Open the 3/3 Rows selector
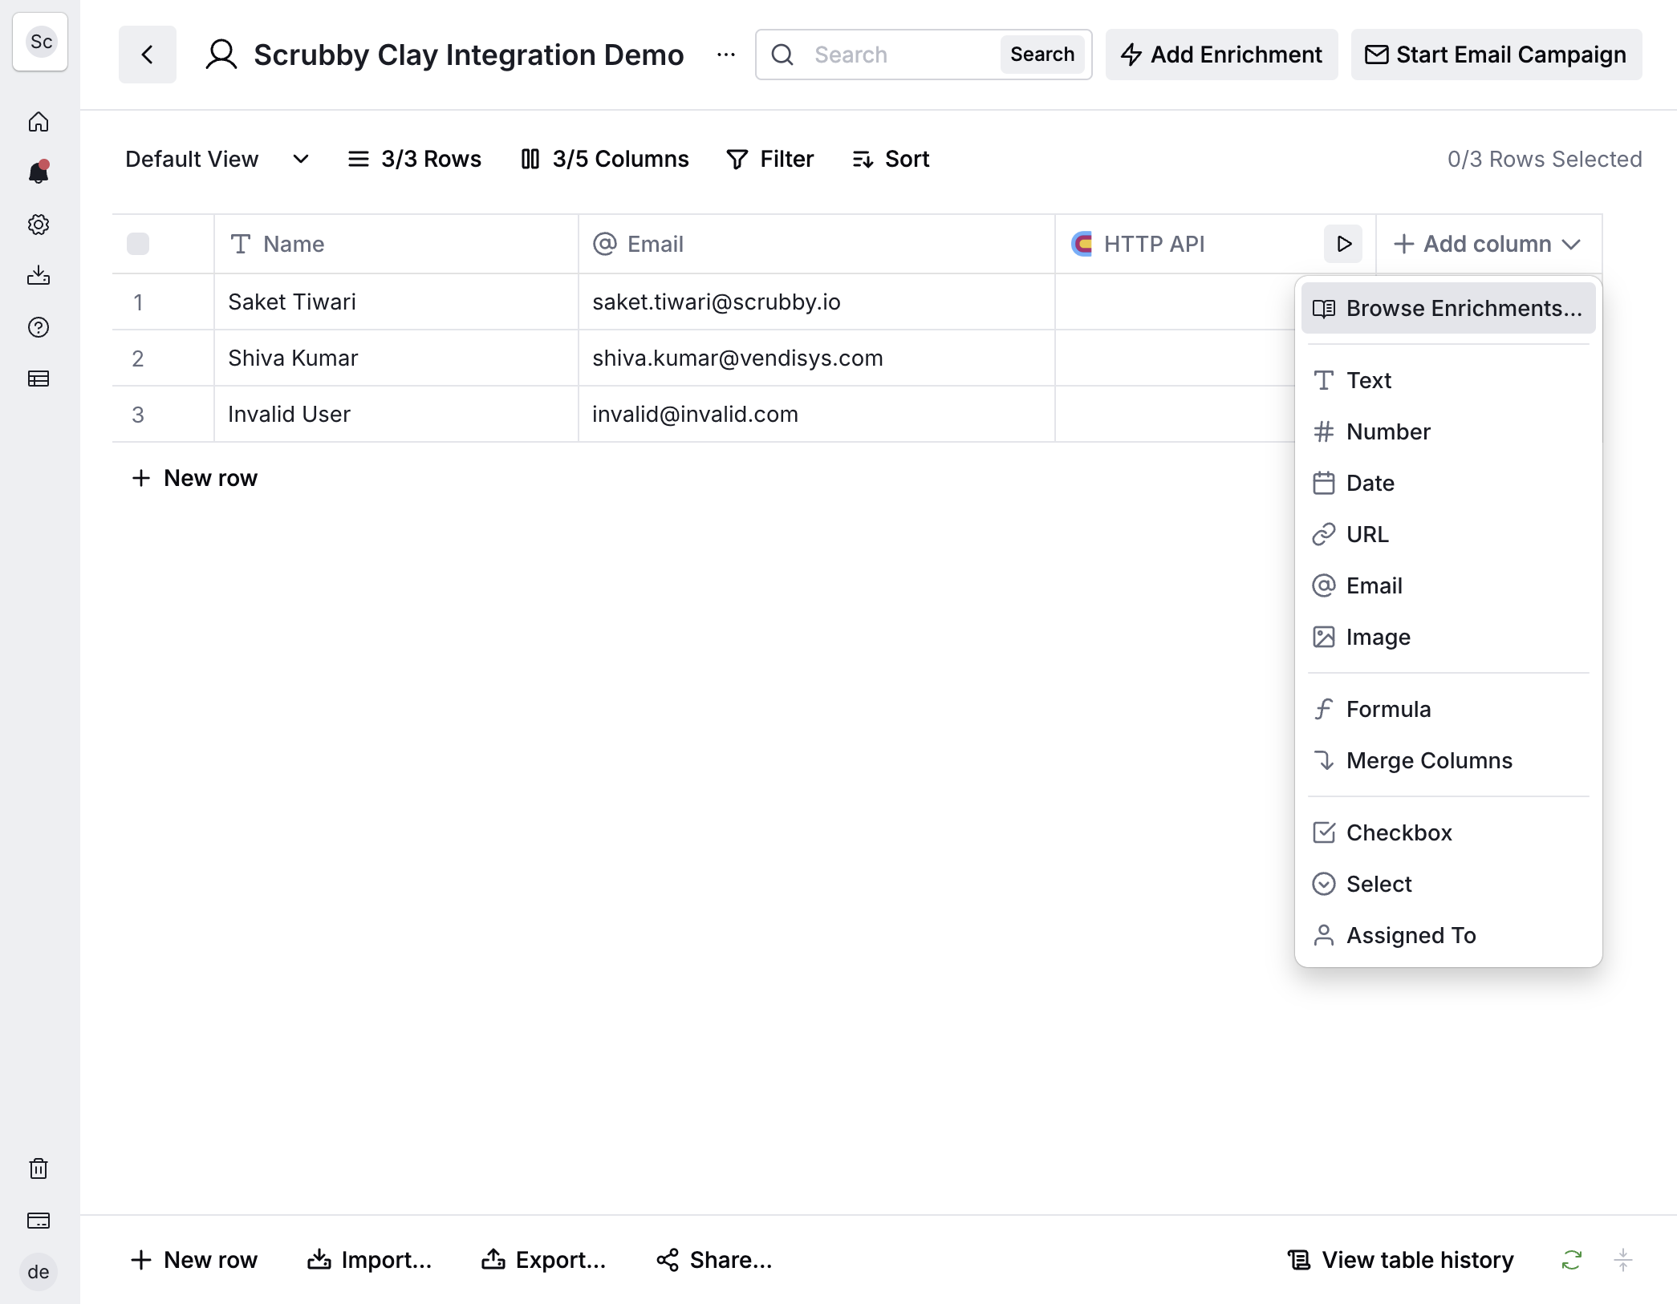Screen dimensions: 1677x1304 coord(415,160)
